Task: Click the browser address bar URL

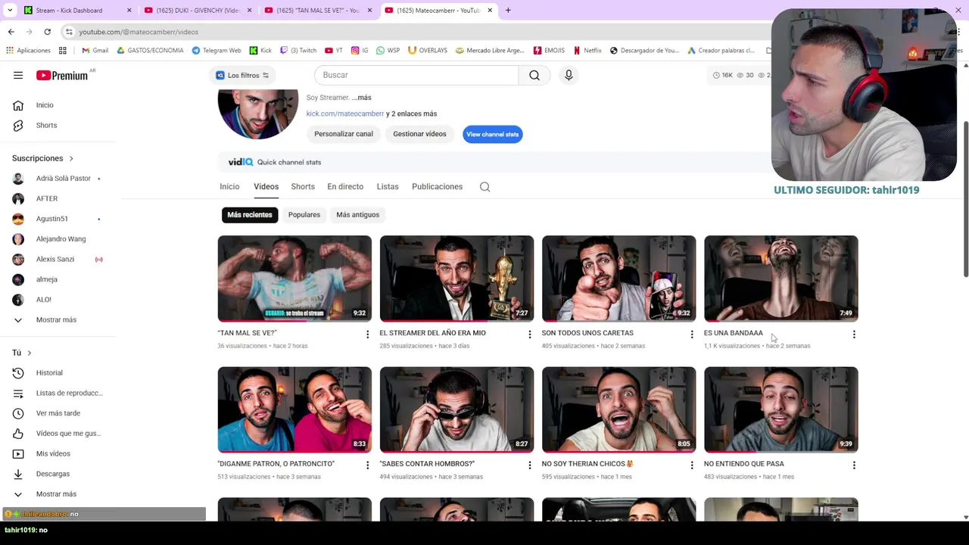Action: click(139, 32)
